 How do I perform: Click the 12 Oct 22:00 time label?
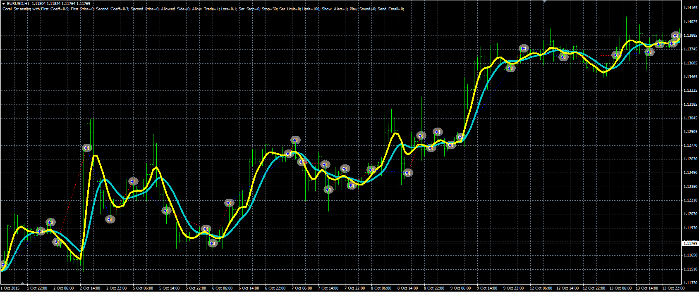click(x=594, y=288)
